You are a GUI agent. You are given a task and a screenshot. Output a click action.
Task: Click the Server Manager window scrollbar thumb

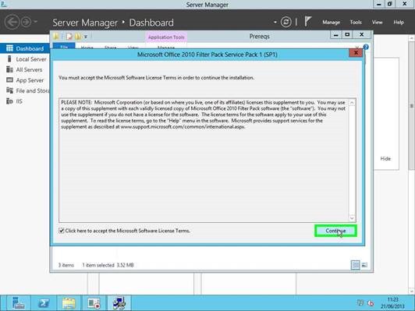tap(411, 106)
